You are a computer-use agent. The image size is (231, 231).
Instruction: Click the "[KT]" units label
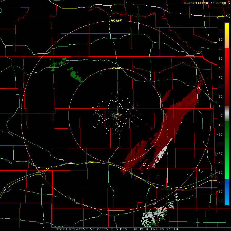point(219,18)
